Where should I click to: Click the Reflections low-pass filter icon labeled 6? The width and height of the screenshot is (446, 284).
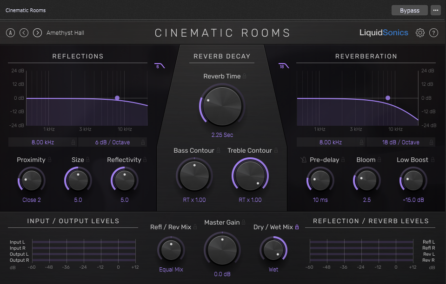[x=160, y=66]
